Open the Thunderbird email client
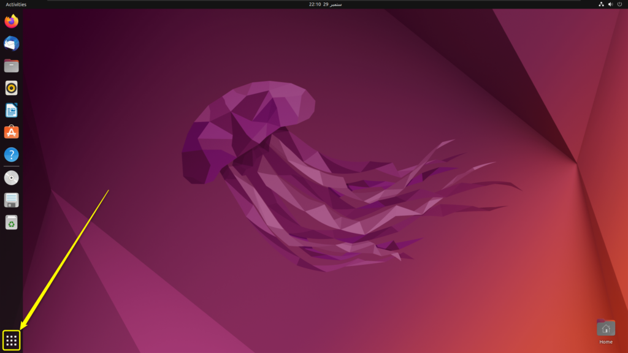 11,43
